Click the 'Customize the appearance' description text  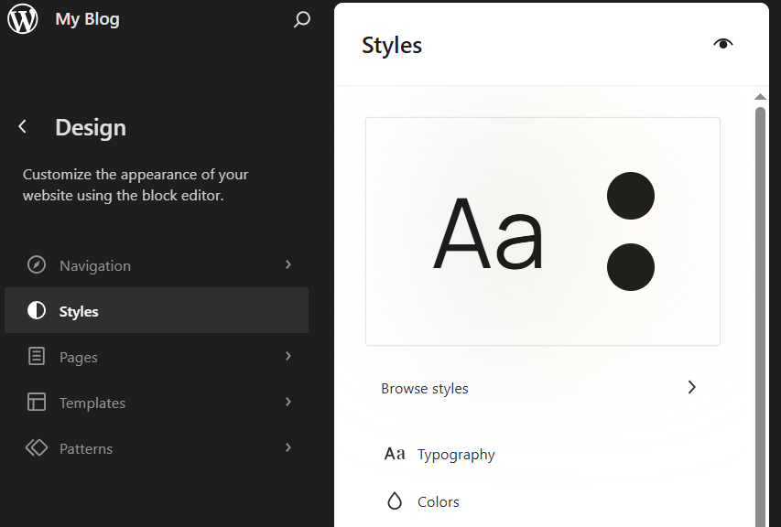click(136, 185)
